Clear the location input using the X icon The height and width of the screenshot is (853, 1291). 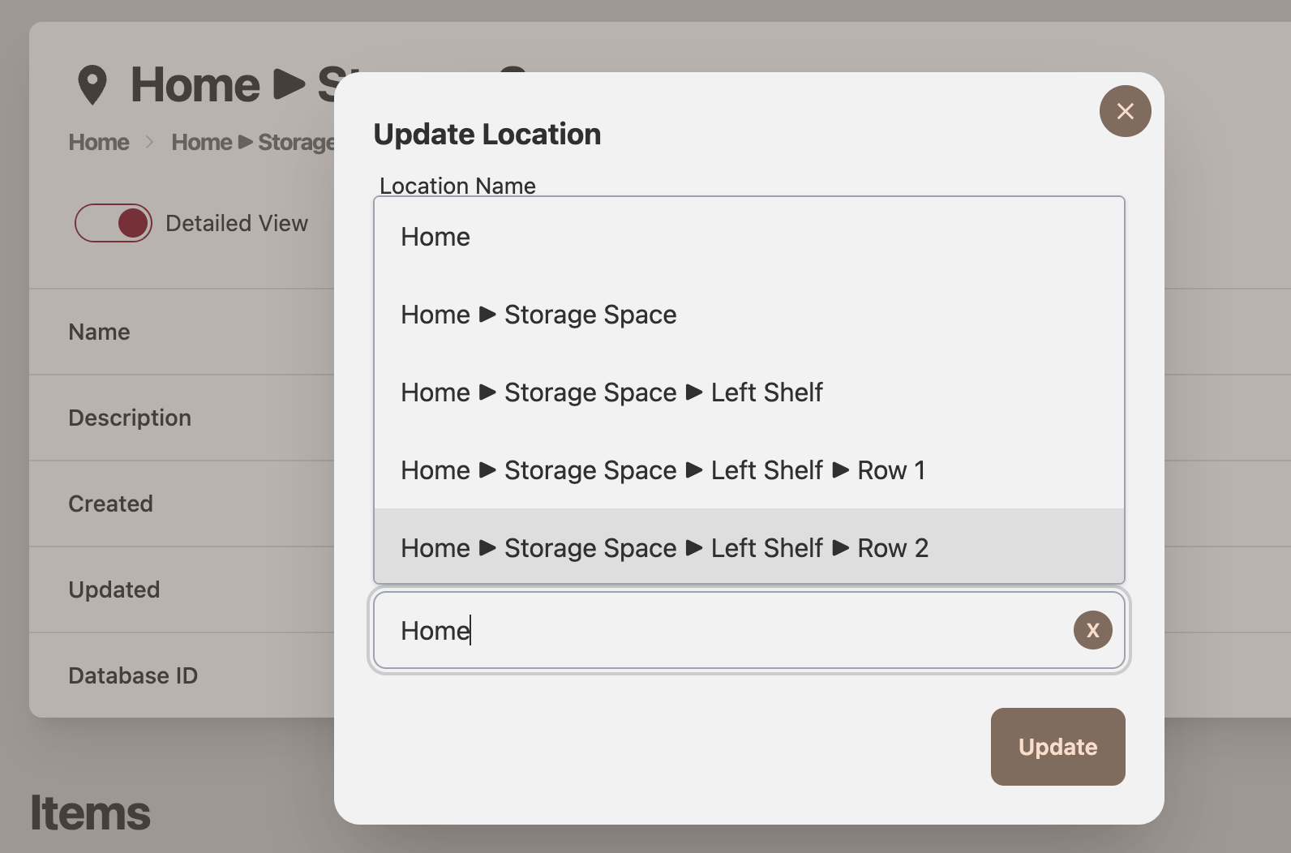(1092, 630)
